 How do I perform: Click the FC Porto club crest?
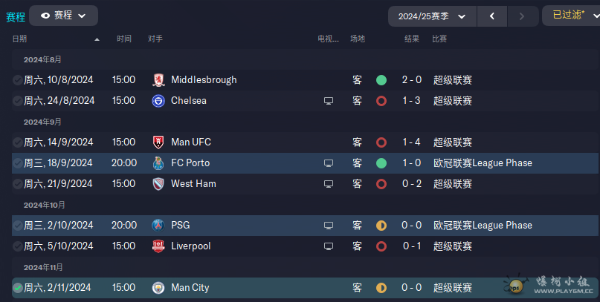pos(158,163)
